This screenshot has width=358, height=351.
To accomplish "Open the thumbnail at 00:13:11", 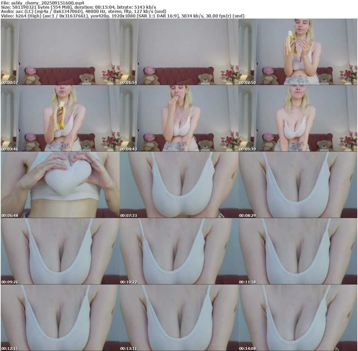I will tap(179, 318).
